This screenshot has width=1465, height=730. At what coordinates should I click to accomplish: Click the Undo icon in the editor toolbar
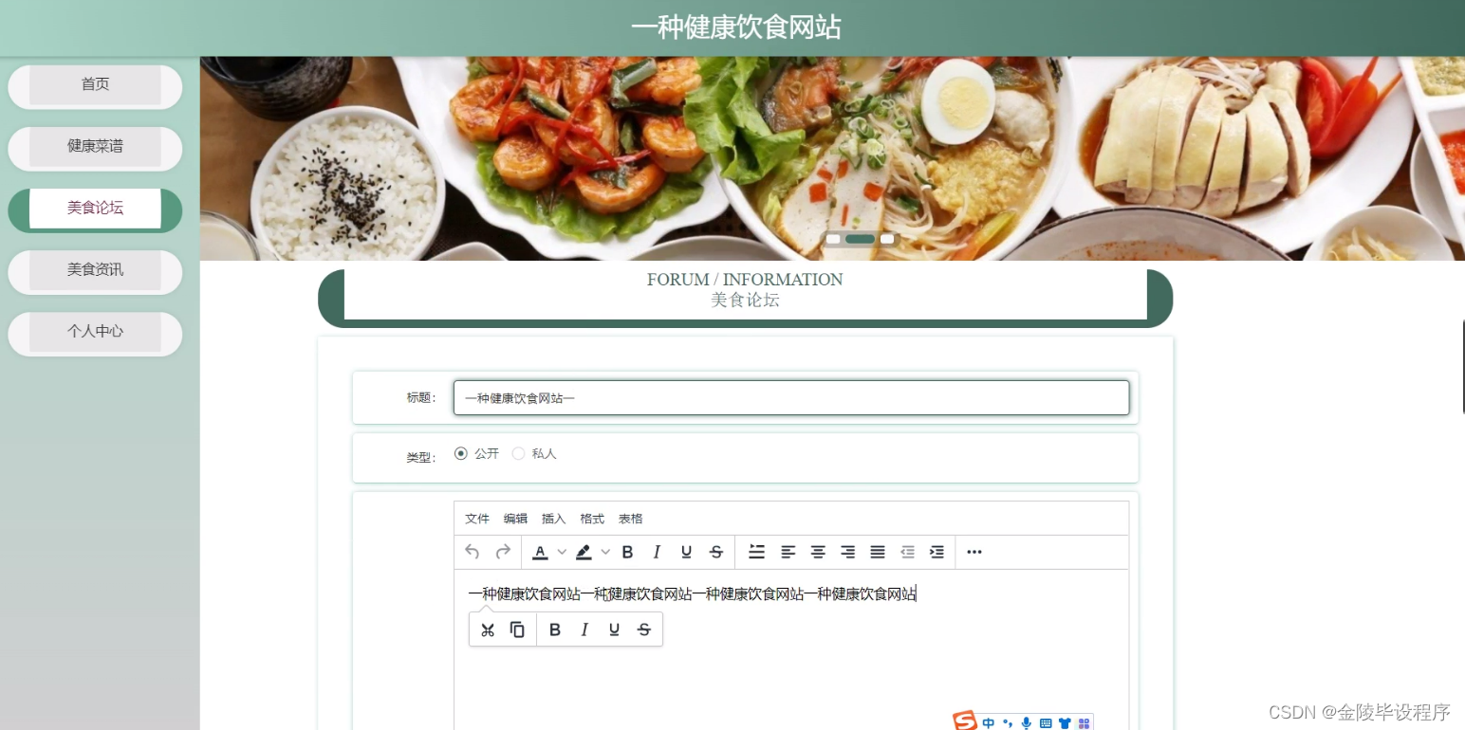coord(472,552)
